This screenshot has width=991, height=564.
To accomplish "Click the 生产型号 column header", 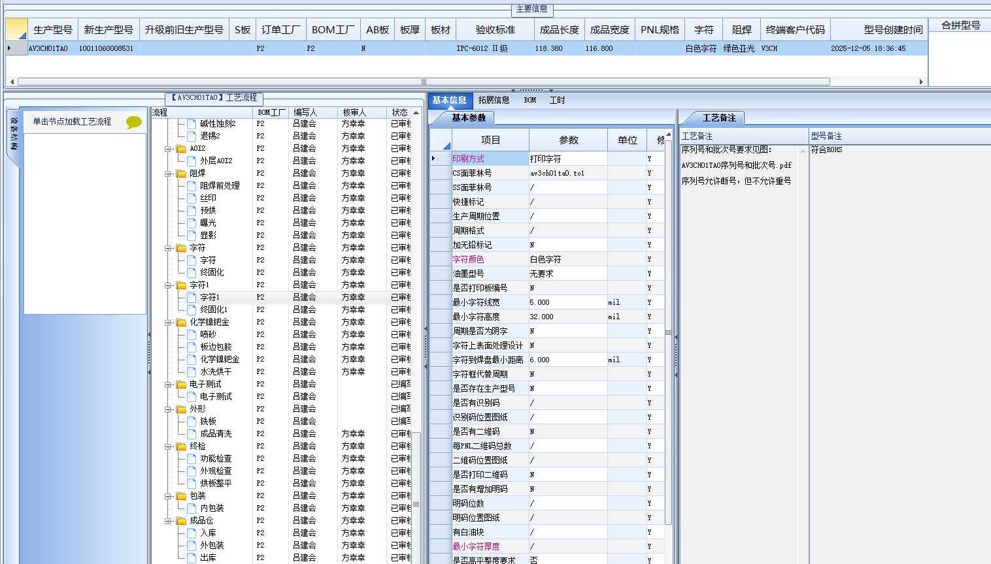I will tap(52, 29).
